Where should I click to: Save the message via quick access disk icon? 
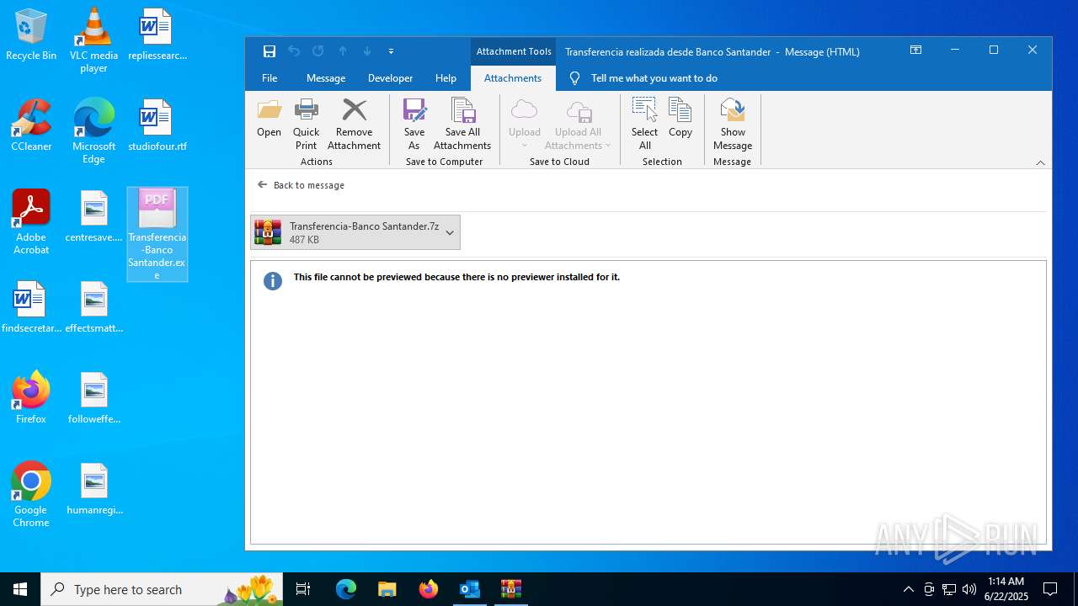269,51
